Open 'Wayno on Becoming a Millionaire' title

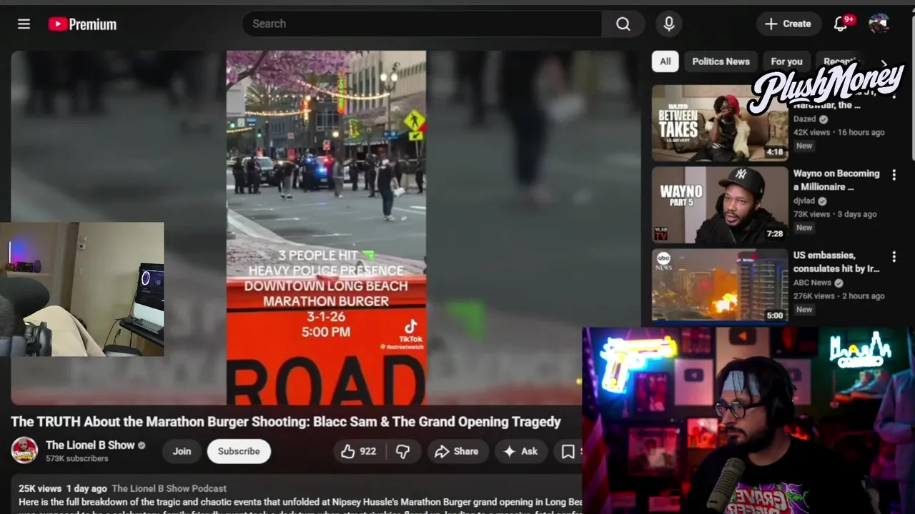click(x=836, y=180)
